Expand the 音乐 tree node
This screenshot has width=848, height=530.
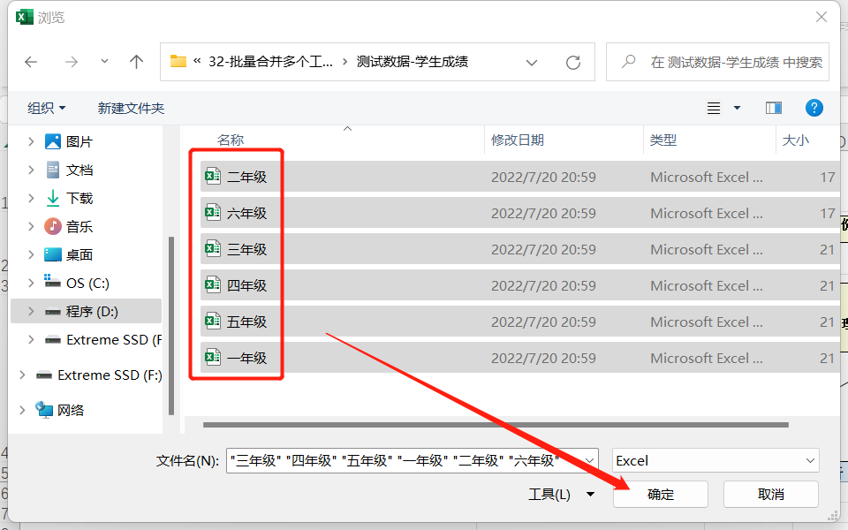point(31,226)
